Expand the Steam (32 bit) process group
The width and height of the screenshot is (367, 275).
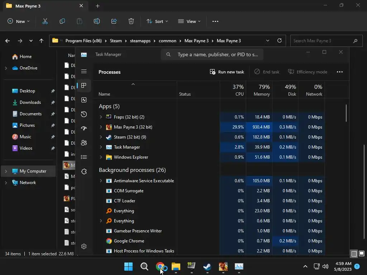[x=101, y=137]
